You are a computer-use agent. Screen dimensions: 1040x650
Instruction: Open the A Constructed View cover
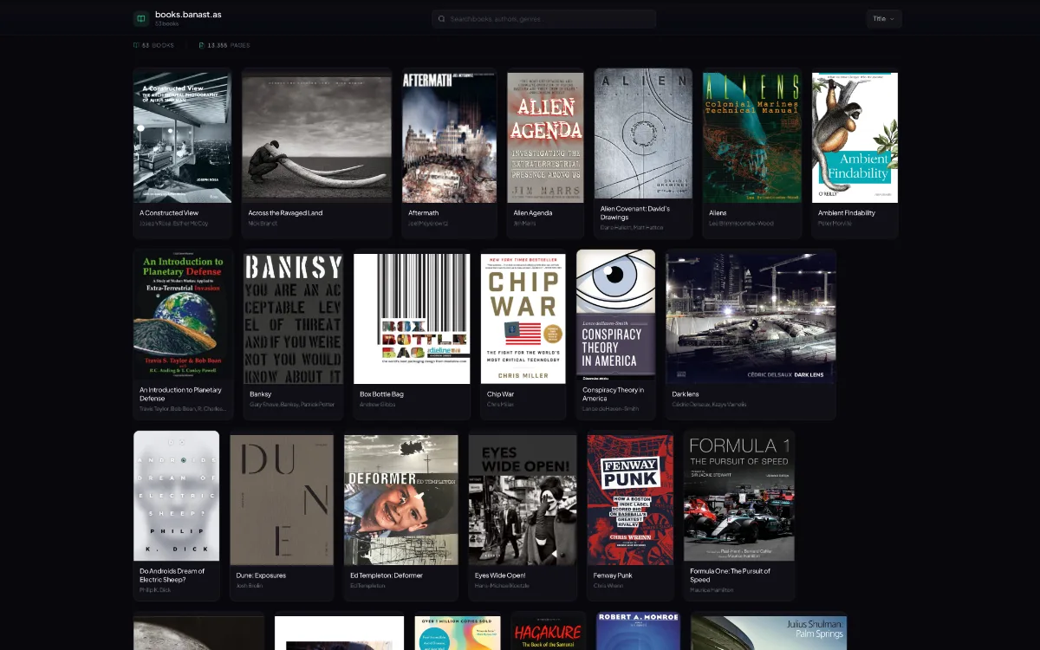pos(183,137)
